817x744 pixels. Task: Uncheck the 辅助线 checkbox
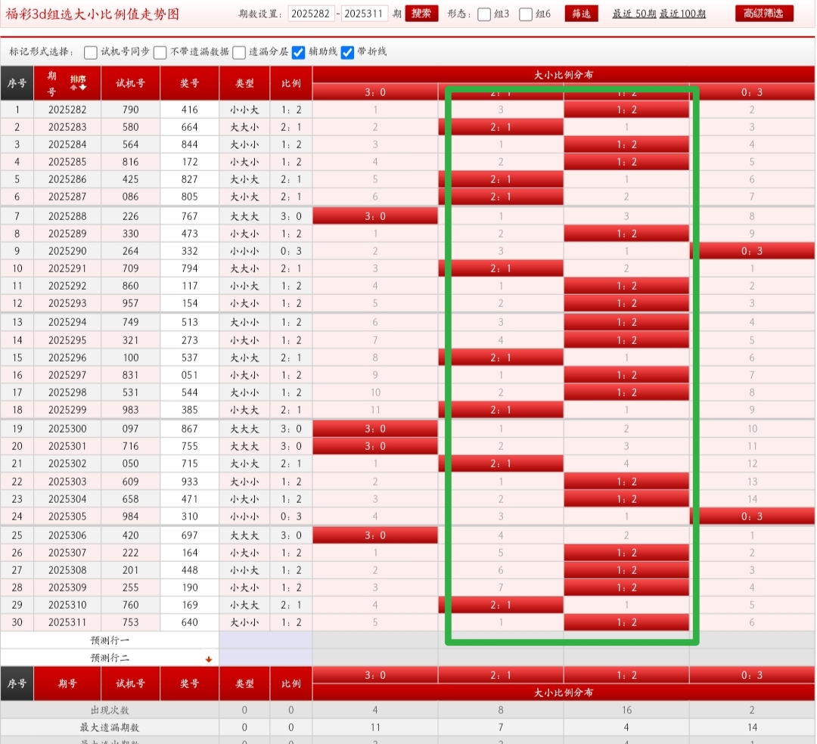click(x=299, y=52)
